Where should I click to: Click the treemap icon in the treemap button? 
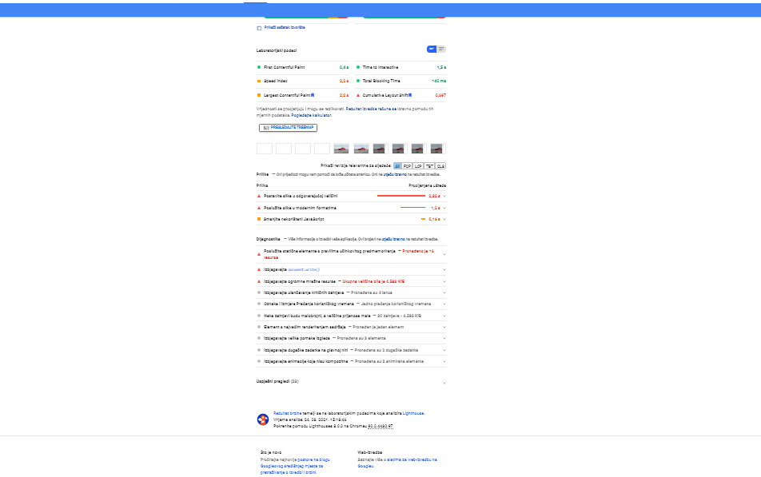point(266,127)
